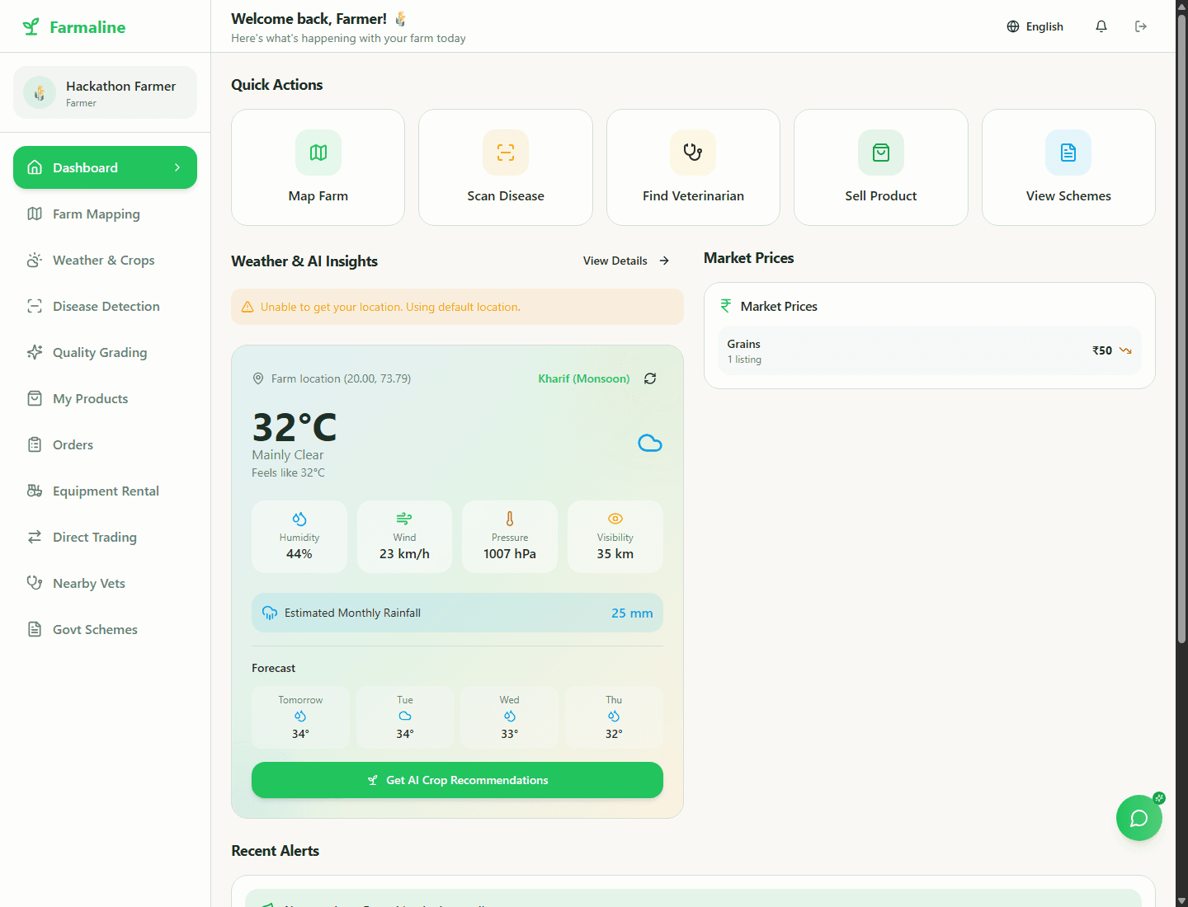Click the ₹50 Grains price
Image resolution: width=1188 pixels, height=907 pixels.
[1102, 350]
